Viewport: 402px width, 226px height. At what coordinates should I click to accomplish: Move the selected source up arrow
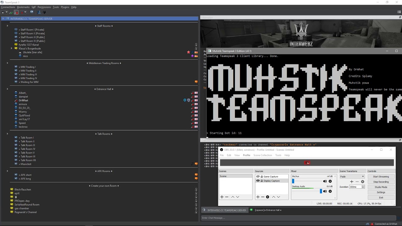point(274,197)
